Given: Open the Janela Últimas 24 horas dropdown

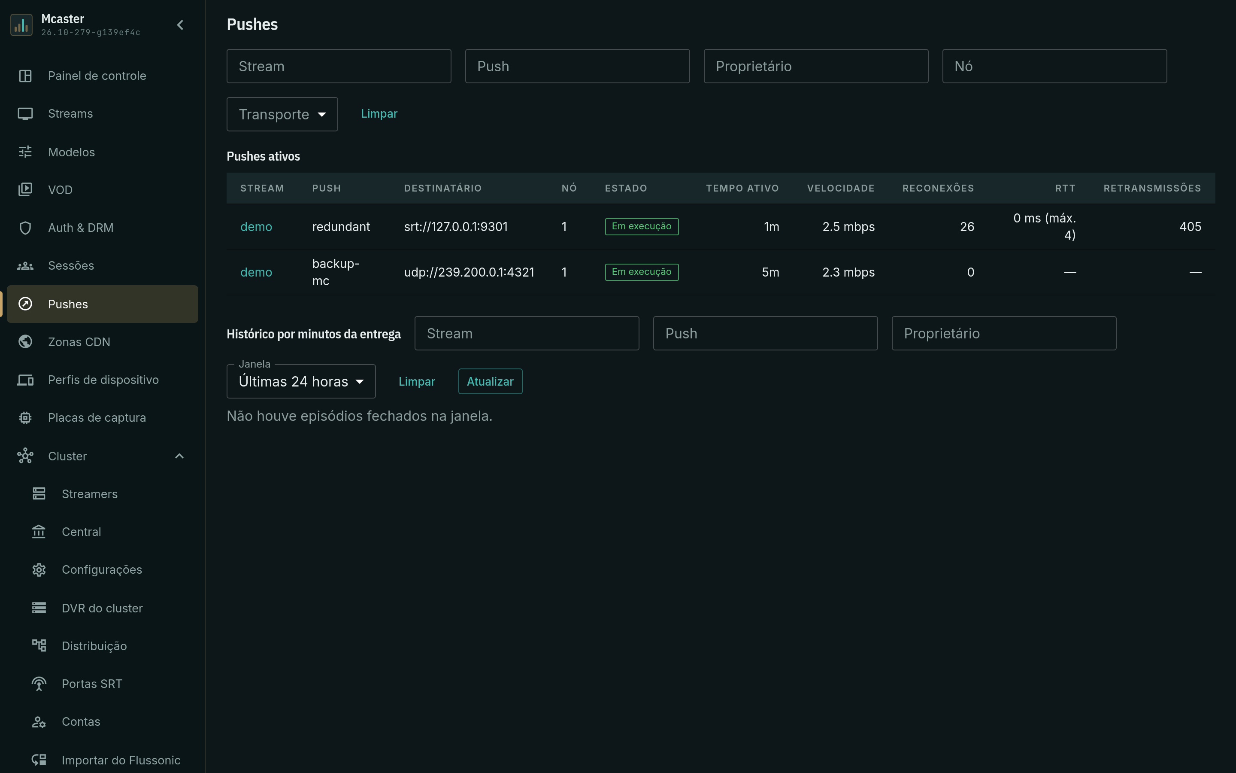Looking at the screenshot, I should pyautogui.click(x=301, y=381).
